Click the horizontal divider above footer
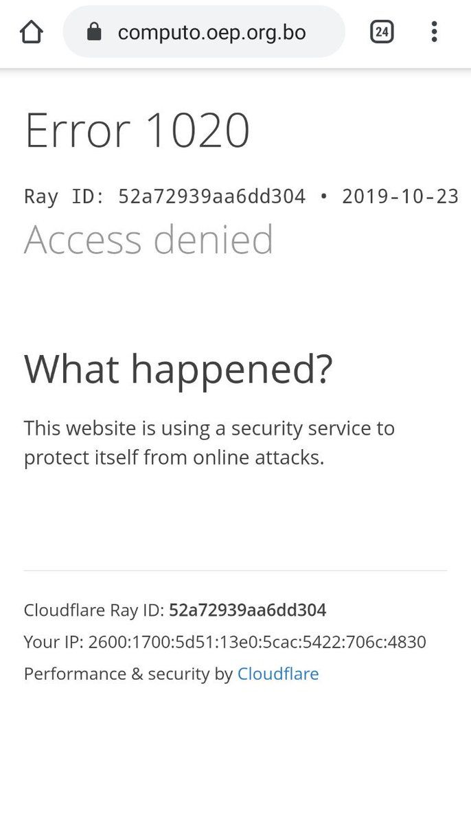Screen dimensions: 471x824 (235, 570)
